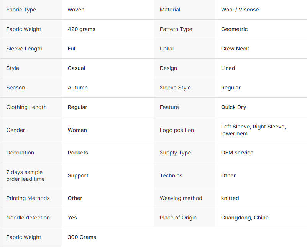Screen dimensions: 307x247
Task: Click the "300 Grams" value
Action: (82, 237)
